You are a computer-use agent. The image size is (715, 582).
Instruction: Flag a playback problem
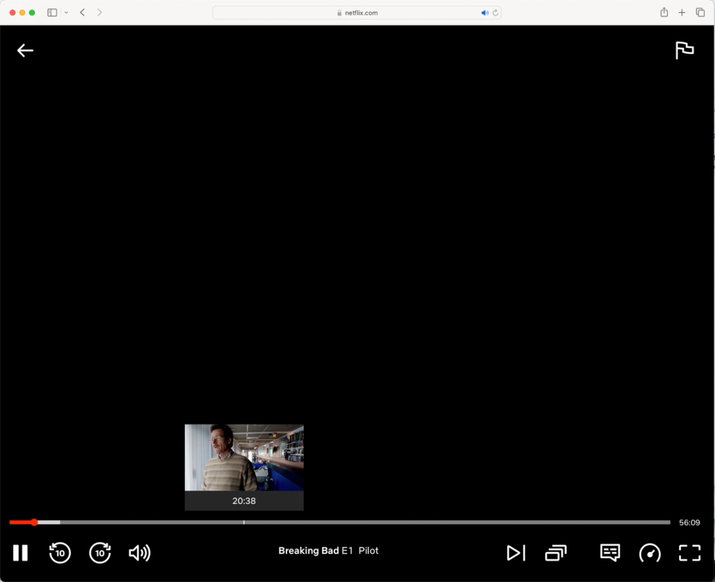685,50
